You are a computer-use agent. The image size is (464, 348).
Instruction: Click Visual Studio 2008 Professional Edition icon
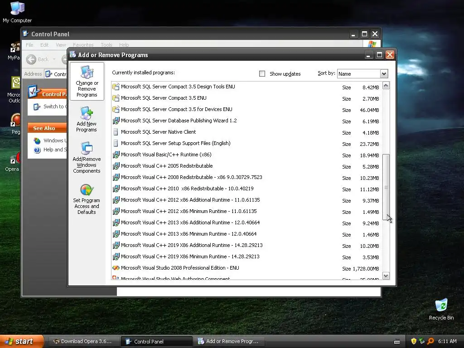pos(116,268)
